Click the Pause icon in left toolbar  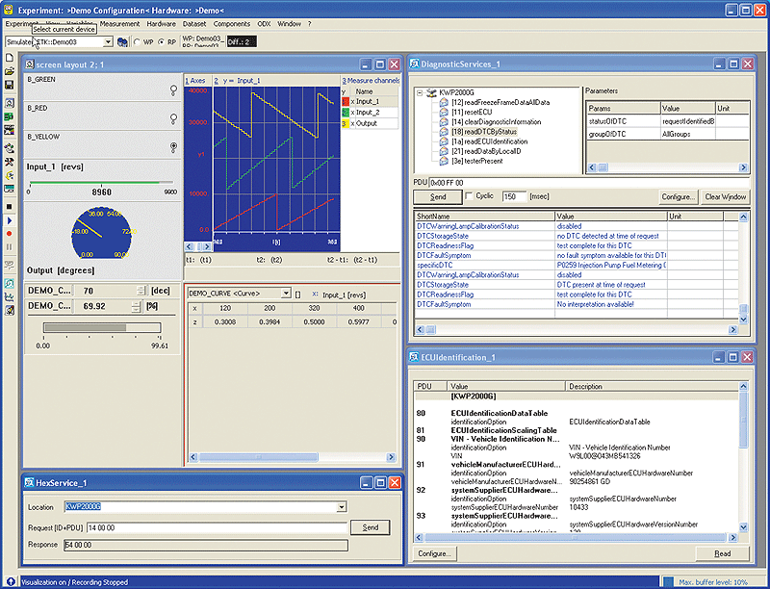pyautogui.click(x=9, y=247)
